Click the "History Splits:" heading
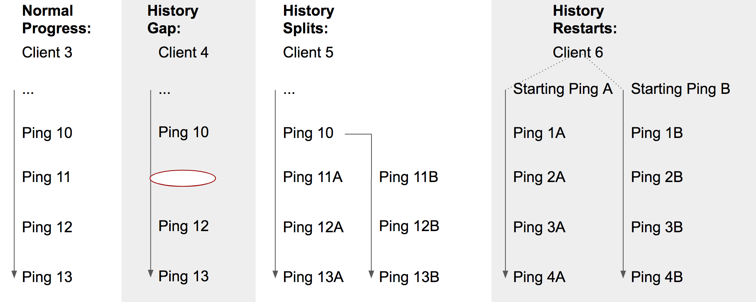The image size is (756, 302). [309, 20]
